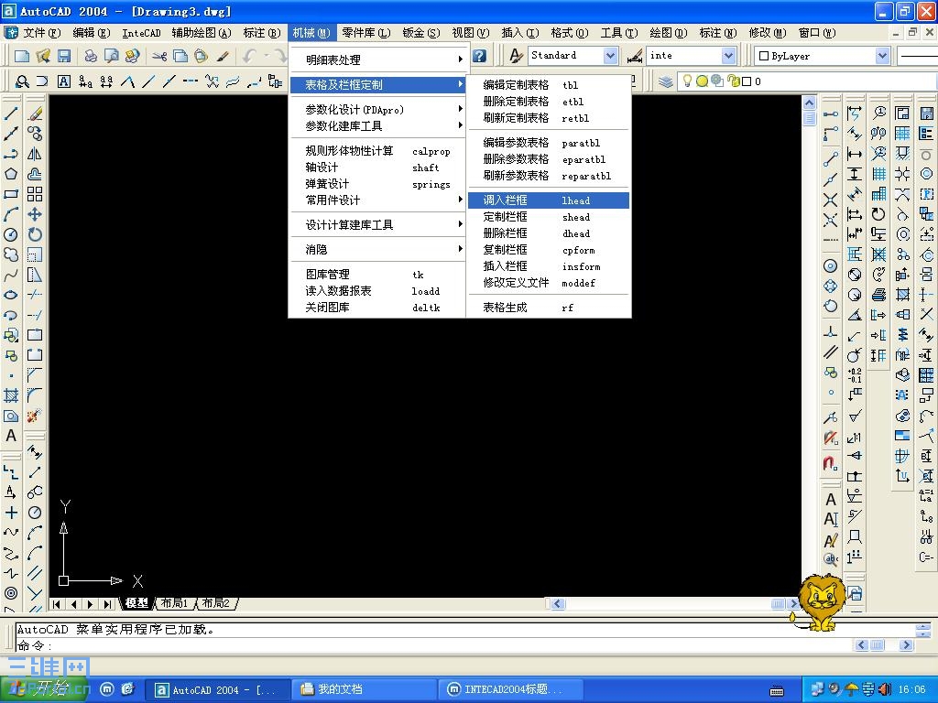Image resolution: width=938 pixels, height=703 pixels.
Task: Select the Mirror modify tool
Action: [35, 154]
